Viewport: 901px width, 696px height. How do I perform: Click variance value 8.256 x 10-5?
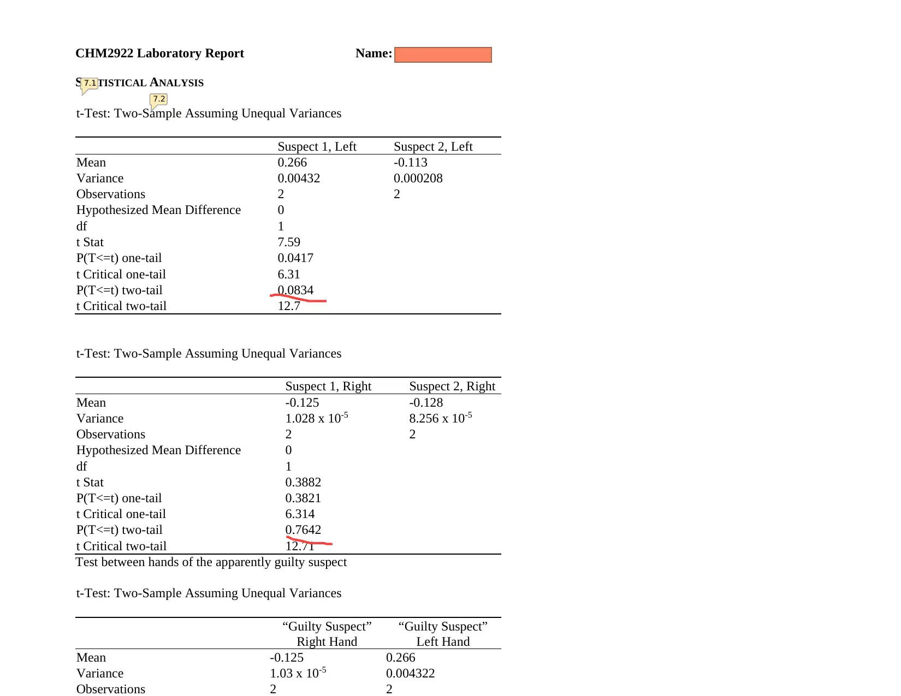pos(441,418)
